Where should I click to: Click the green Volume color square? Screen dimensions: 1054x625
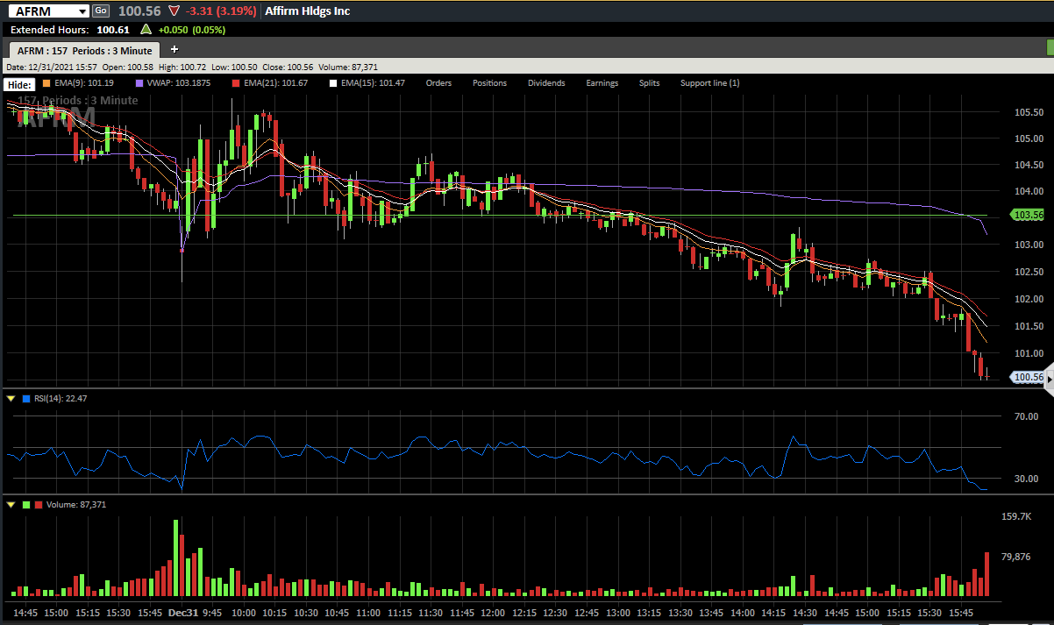pos(26,505)
